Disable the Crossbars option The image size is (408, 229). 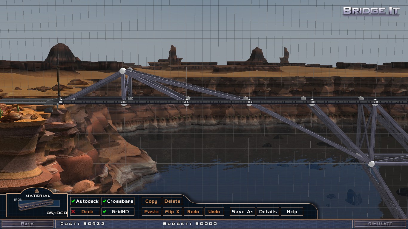118,201
